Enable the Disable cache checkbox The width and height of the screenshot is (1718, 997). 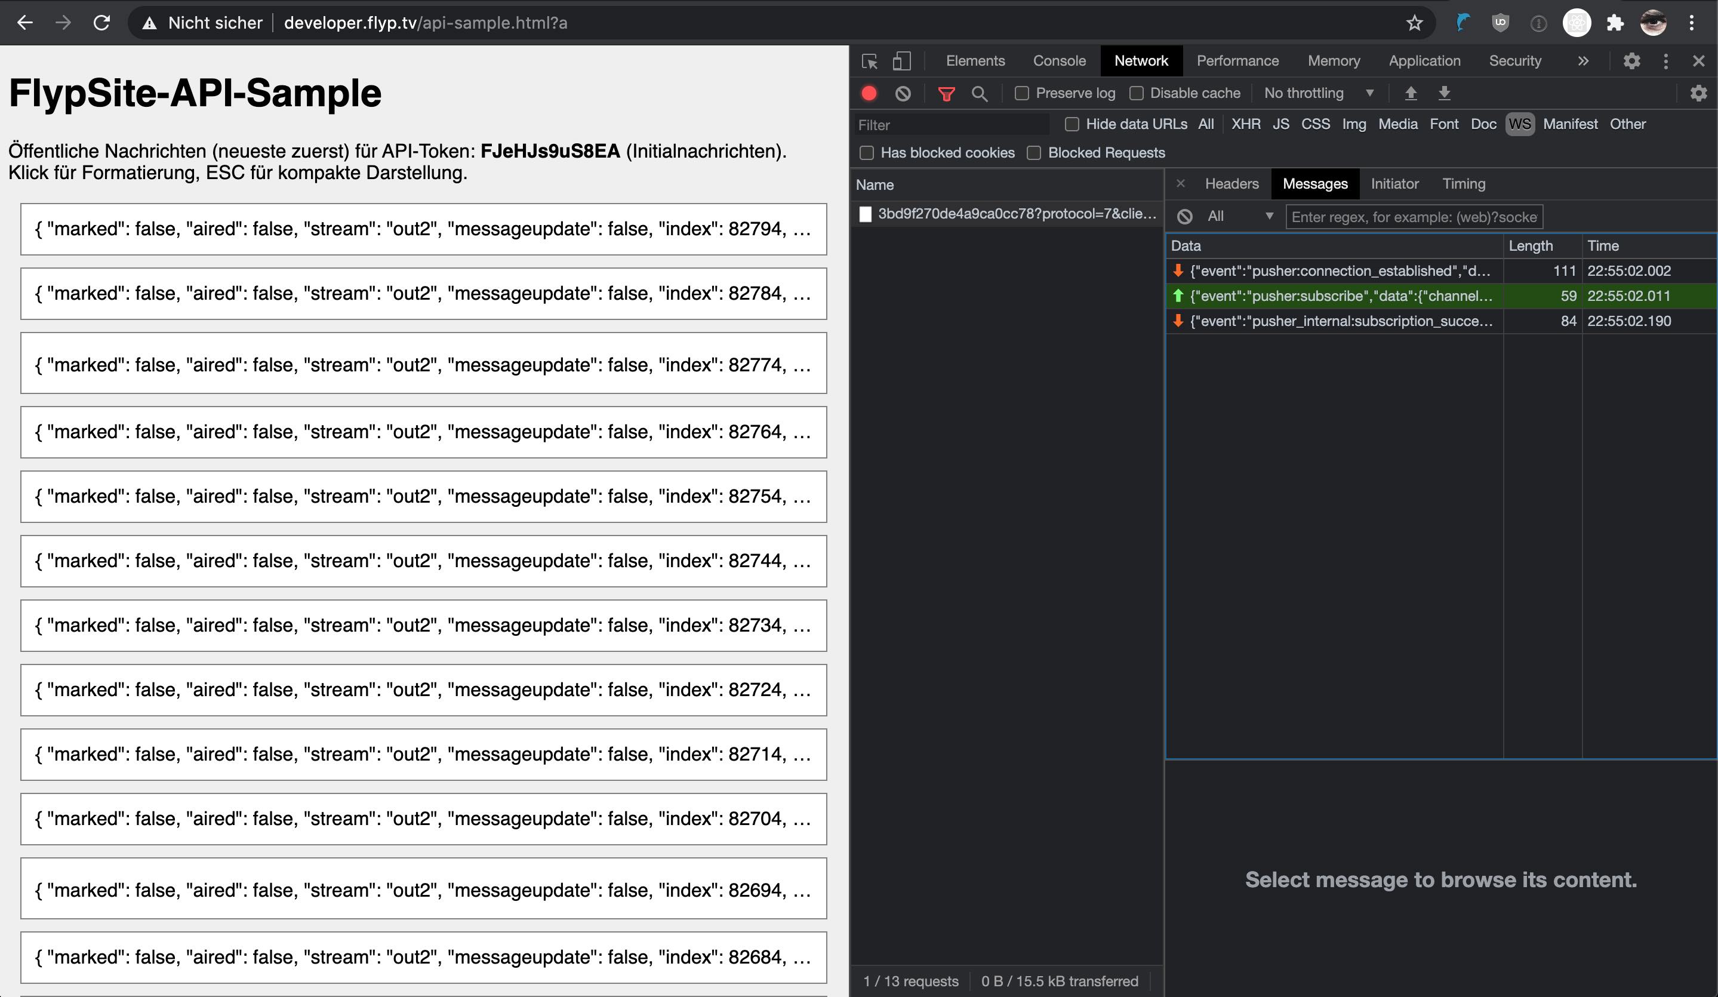(x=1136, y=93)
